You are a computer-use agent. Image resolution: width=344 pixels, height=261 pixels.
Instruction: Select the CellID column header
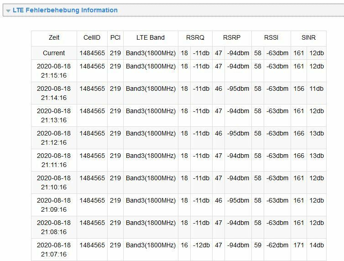tap(92, 37)
